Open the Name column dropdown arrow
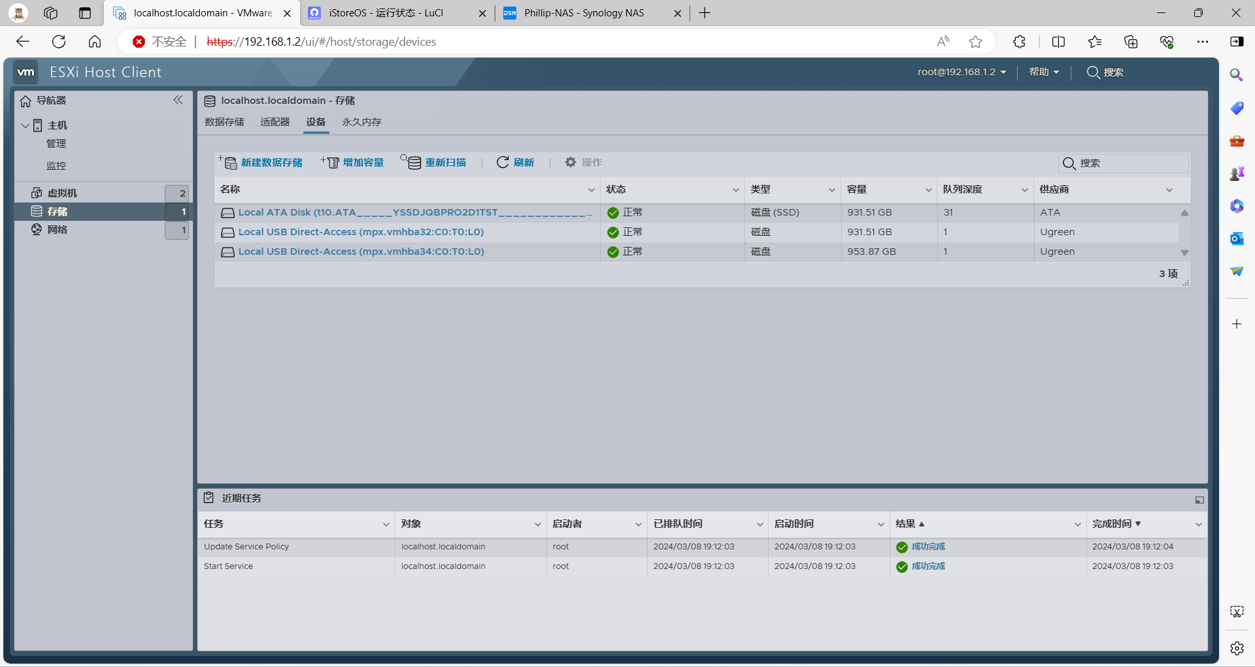 [x=591, y=190]
